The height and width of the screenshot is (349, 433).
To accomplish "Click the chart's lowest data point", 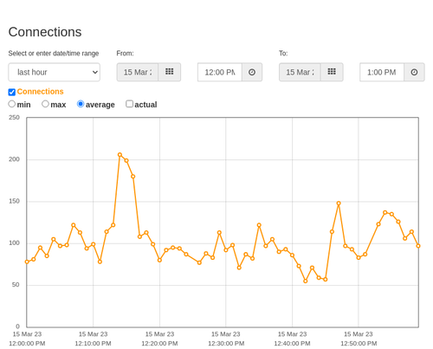I will [306, 281].
